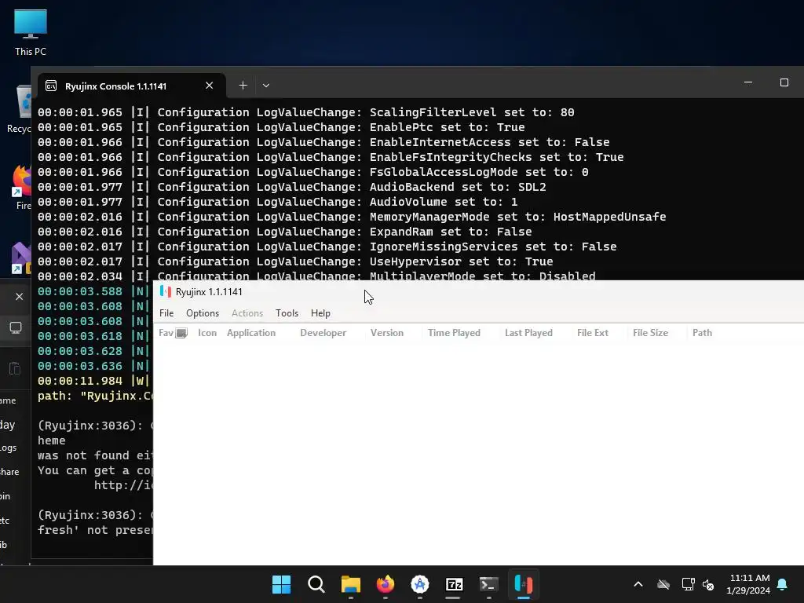
Task: Sort game list by Icon column
Action: coord(207,333)
